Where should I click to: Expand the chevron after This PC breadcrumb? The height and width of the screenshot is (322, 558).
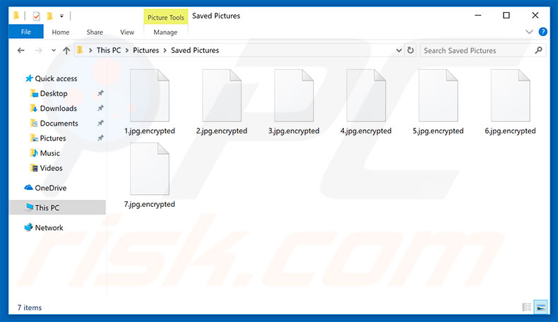point(127,51)
